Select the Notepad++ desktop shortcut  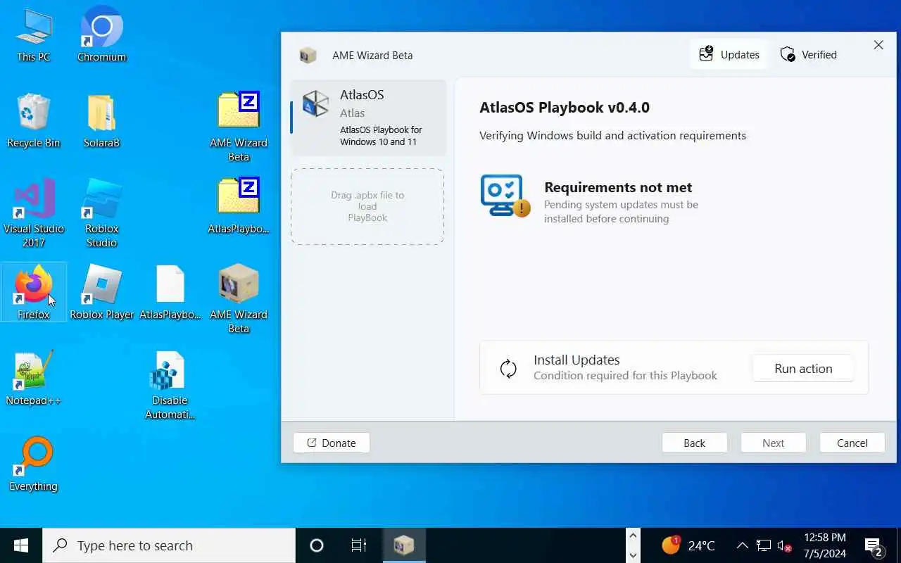[x=34, y=378]
